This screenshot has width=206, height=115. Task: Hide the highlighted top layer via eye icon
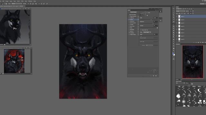click(x=177, y=17)
